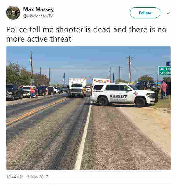The height and width of the screenshot is (185, 176).
Task: Click the white Sheriff SUV in photo
Action: click(123, 95)
